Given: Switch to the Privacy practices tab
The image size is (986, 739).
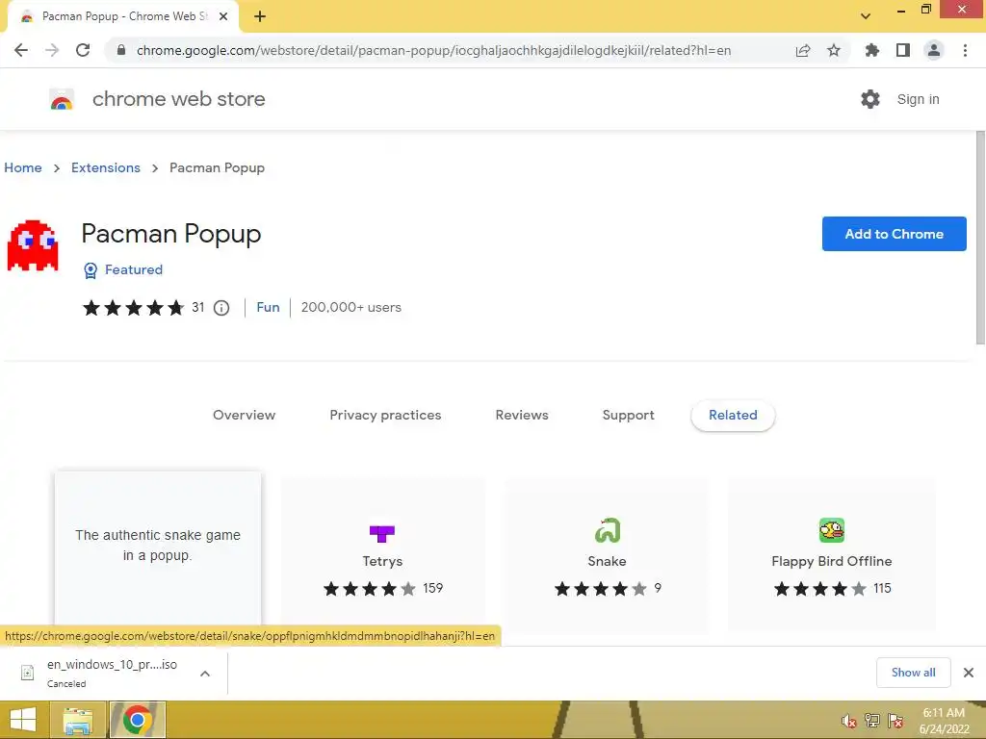Looking at the screenshot, I should tap(385, 416).
